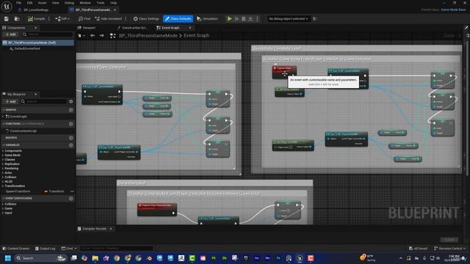Expand the Replication variables category
Image resolution: width=470 pixels, height=264 pixels.
tap(3, 164)
